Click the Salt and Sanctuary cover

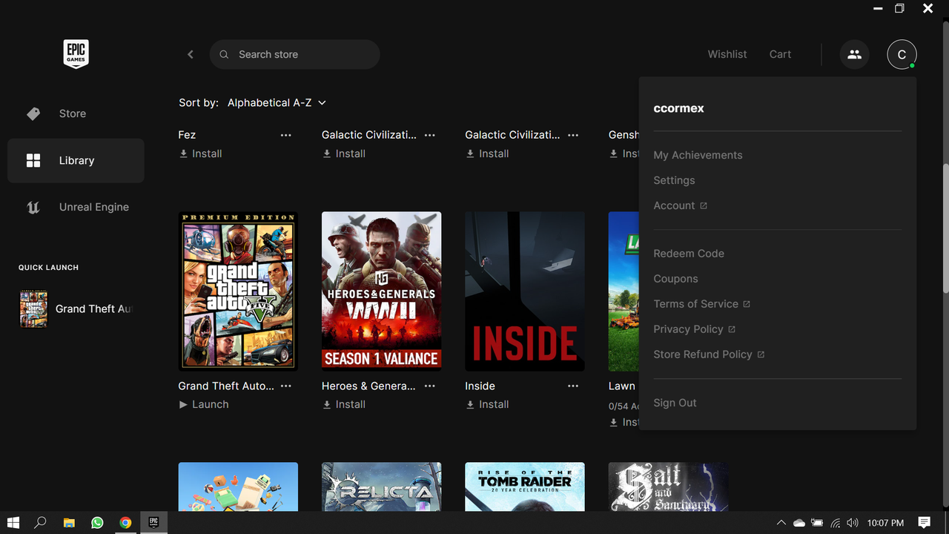pyautogui.click(x=668, y=487)
